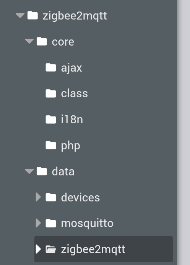
Task: Click the vertical scrollbar beside the file tree
Action: pos(184,132)
